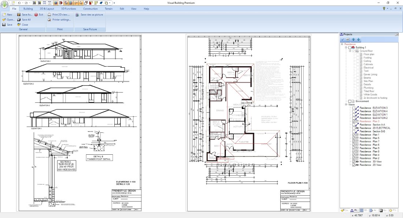Click the 3D view icon in quick toolbar
This screenshot has height=218, width=403.
pyautogui.click(x=39, y=3)
